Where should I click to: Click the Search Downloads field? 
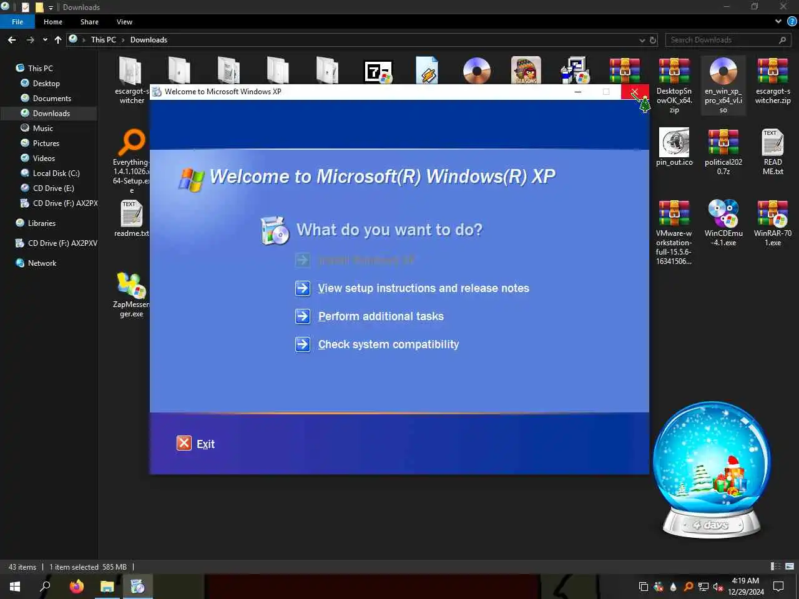tap(728, 40)
